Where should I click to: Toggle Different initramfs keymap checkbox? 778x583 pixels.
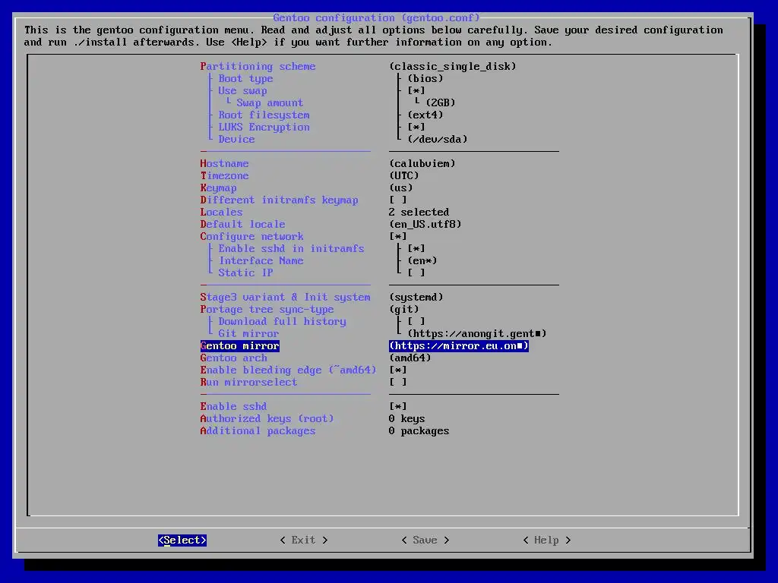pyautogui.click(x=398, y=200)
